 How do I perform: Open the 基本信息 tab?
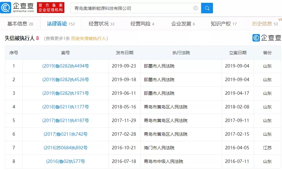tap(20, 24)
